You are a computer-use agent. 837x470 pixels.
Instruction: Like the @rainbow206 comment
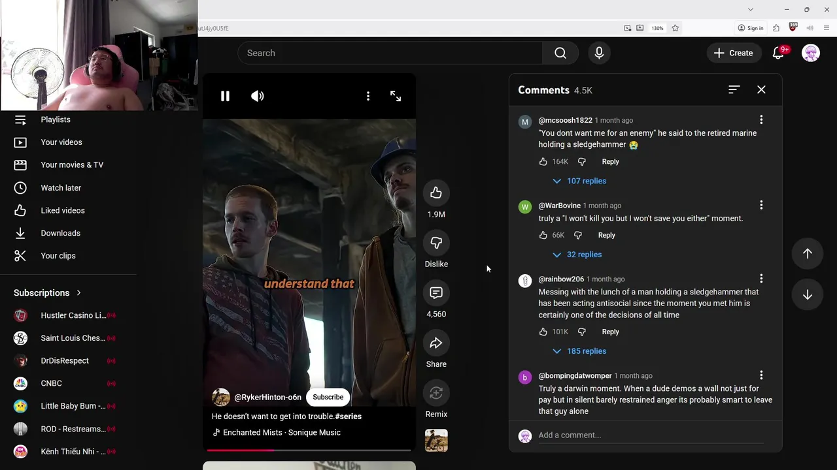543,332
